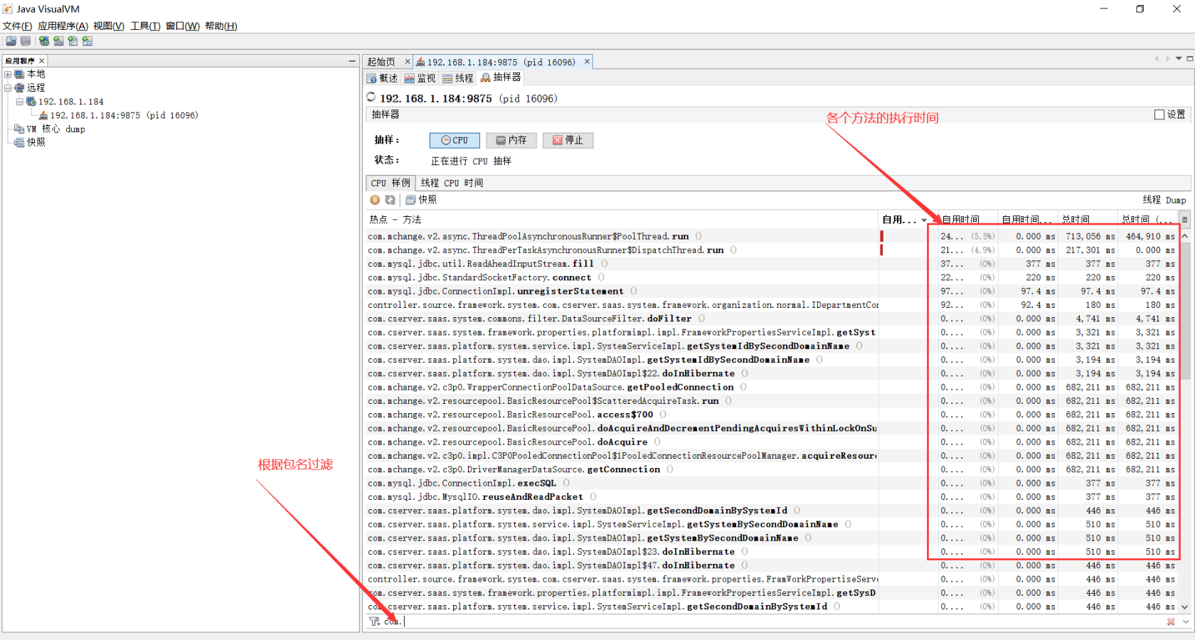Viewport: 1195px width, 640px height.
Task: Open the 文件(F) menu
Action: click(x=17, y=26)
